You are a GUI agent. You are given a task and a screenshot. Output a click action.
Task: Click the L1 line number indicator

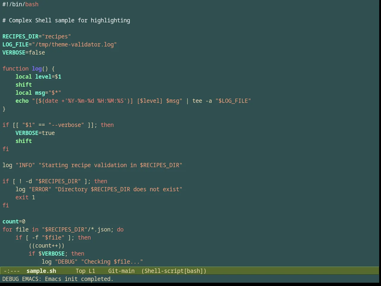click(92, 271)
